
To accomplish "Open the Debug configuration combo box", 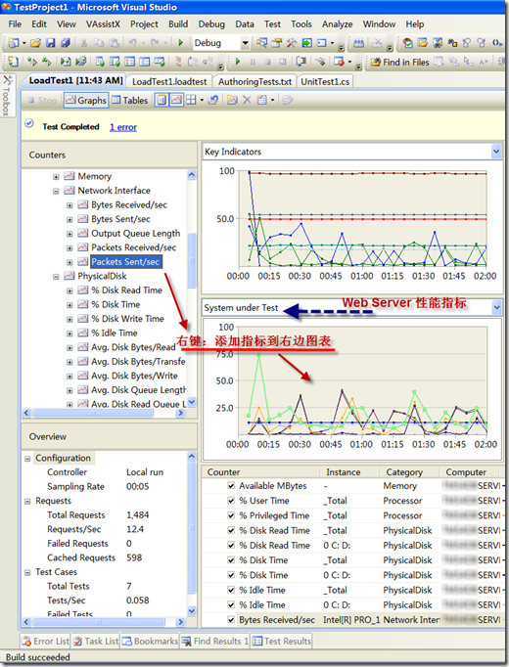I will click(221, 43).
